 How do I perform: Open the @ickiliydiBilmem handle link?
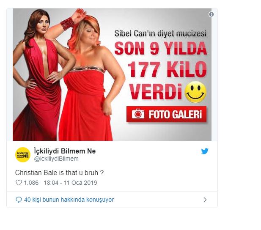[56, 159]
